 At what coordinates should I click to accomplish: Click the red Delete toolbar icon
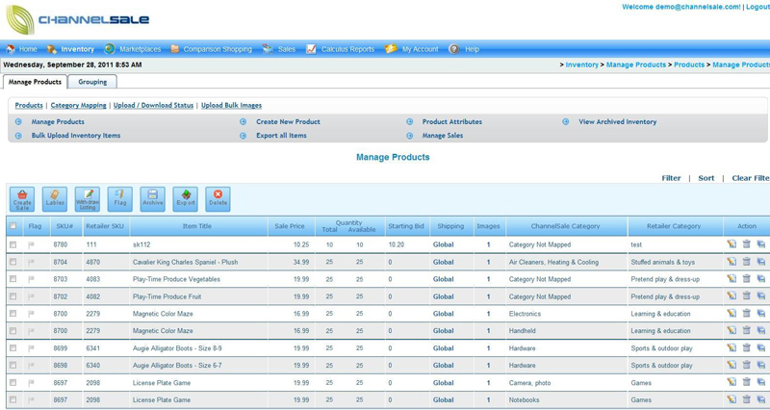pos(218,199)
